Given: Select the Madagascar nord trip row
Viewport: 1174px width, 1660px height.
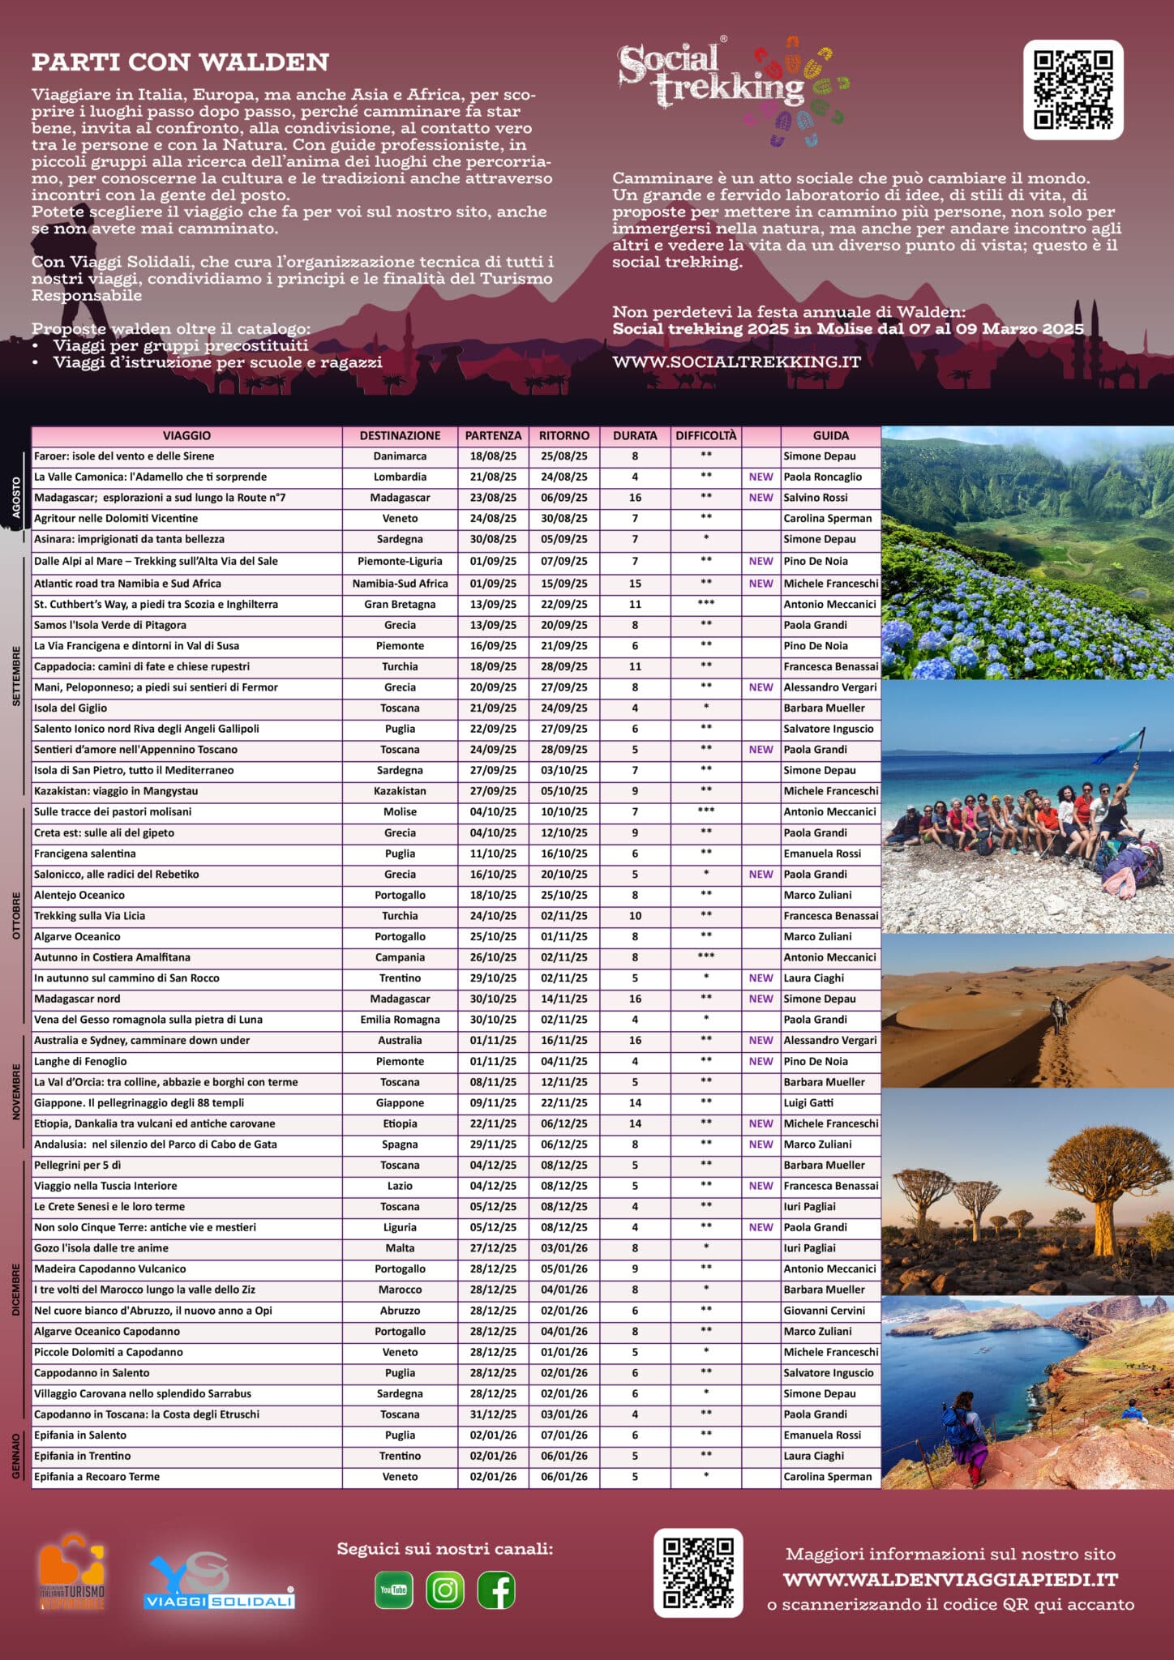Looking at the screenshot, I should pos(186,999).
